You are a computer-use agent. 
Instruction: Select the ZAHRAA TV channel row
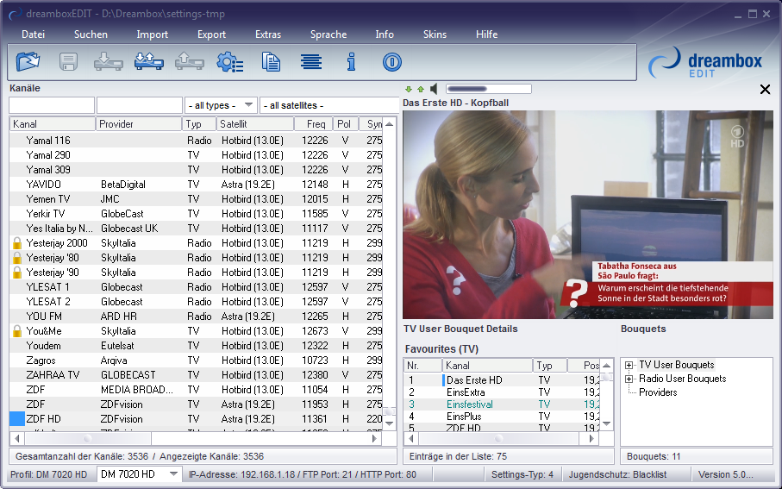tap(196, 375)
